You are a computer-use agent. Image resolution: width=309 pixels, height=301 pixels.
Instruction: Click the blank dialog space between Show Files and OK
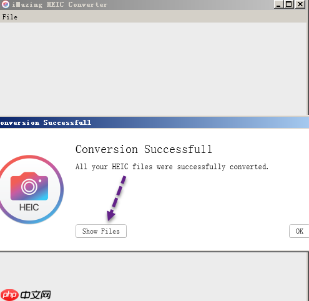click(208, 231)
